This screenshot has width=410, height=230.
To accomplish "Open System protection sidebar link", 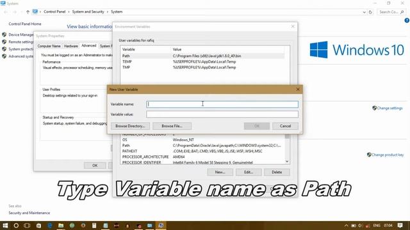I will [x=21, y=49].
